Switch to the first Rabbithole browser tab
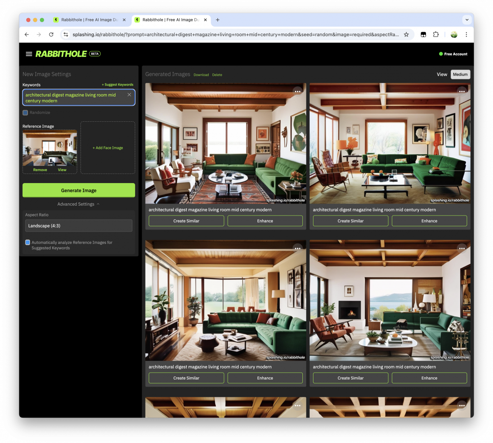This screenshot has height=443, width=493. [x=90, y=20]
